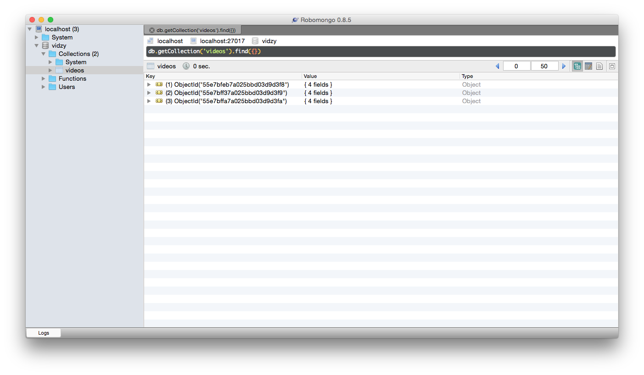Focus the limit field showing 50
644x375 pixels.
pyautogui.click(x=545, y=66)
